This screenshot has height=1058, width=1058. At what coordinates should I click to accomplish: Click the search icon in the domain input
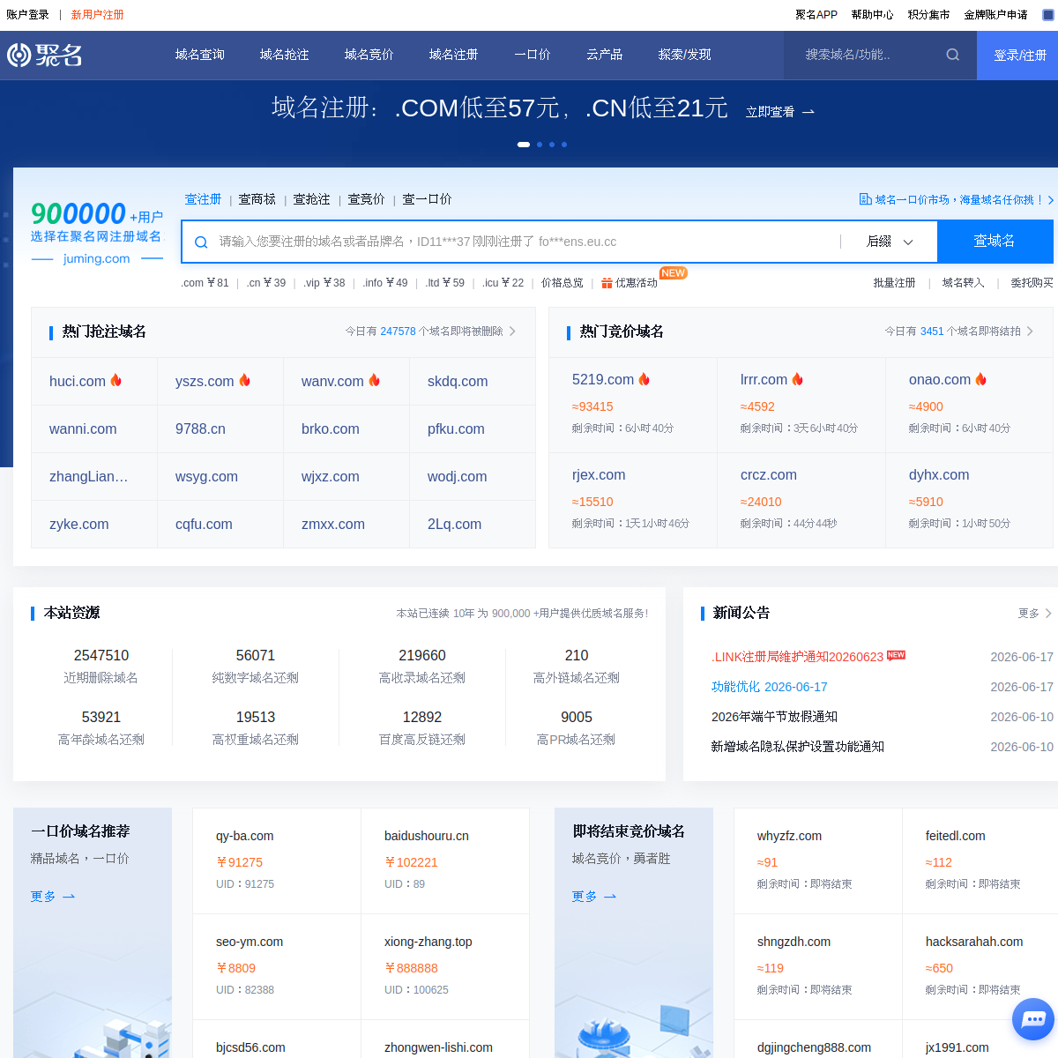point(201,242)
